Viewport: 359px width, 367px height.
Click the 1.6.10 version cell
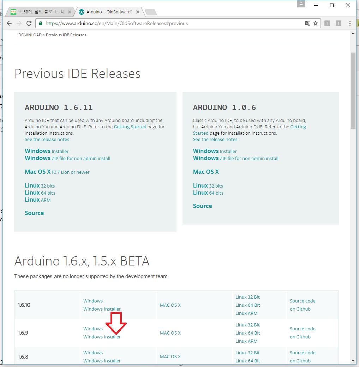[x=47, y=305]
